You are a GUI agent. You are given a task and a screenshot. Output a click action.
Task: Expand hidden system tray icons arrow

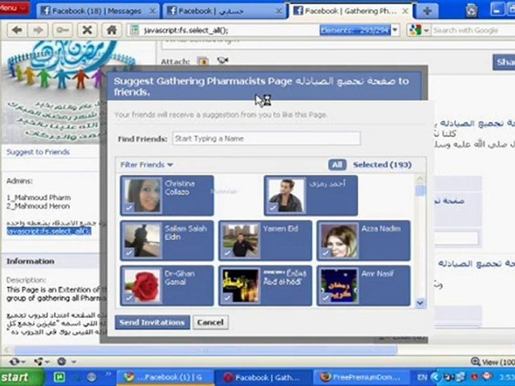(436, 377)
